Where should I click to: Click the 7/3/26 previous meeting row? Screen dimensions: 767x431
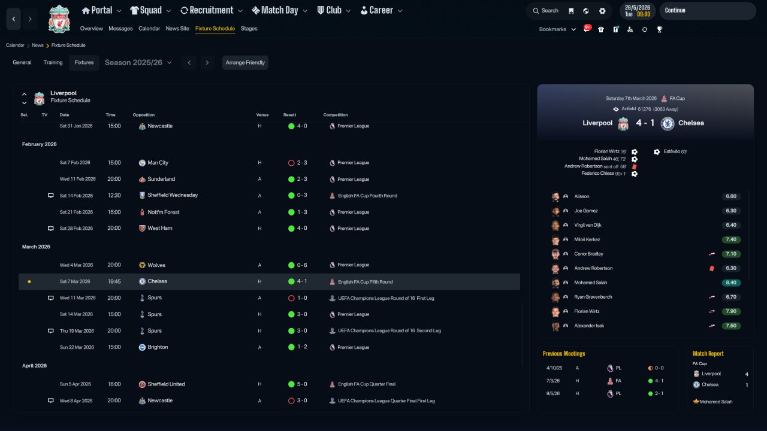(x=607, y=381)
